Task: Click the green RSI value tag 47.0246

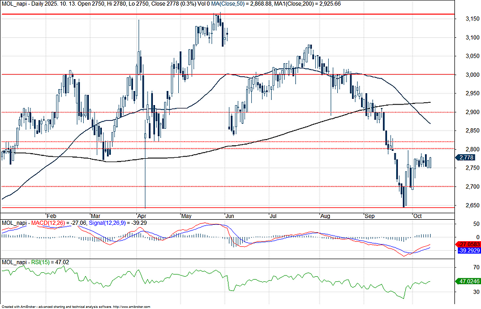Action: click(x=468, y=280)
